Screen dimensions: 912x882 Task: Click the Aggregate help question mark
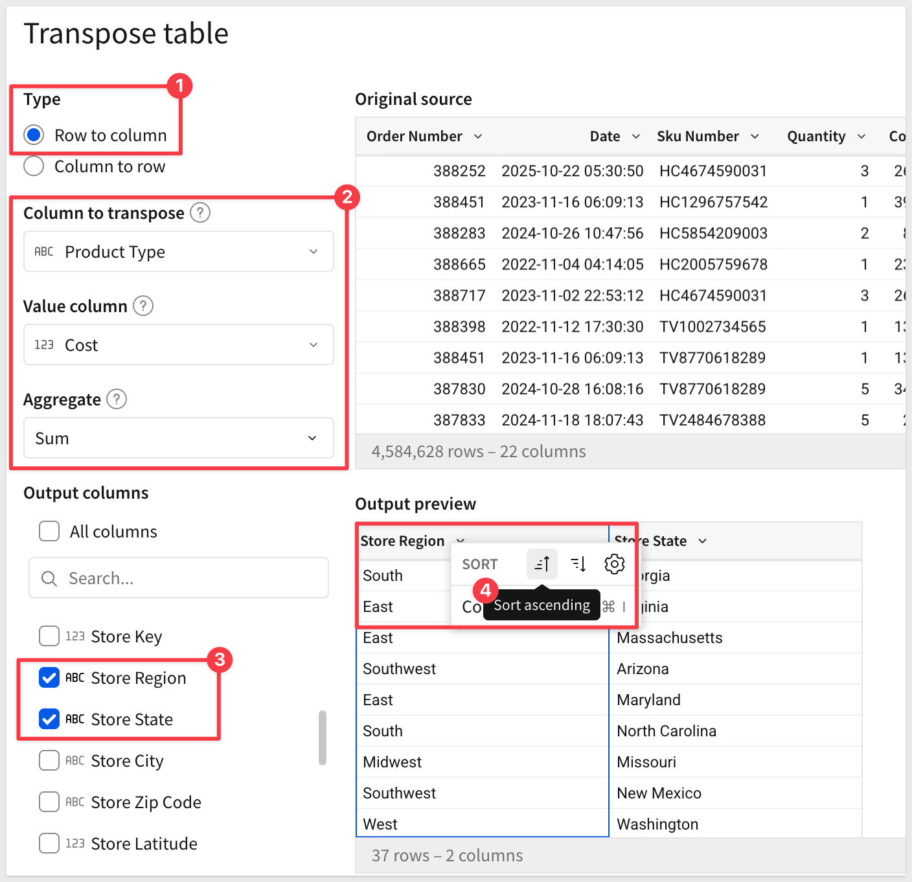117,399
